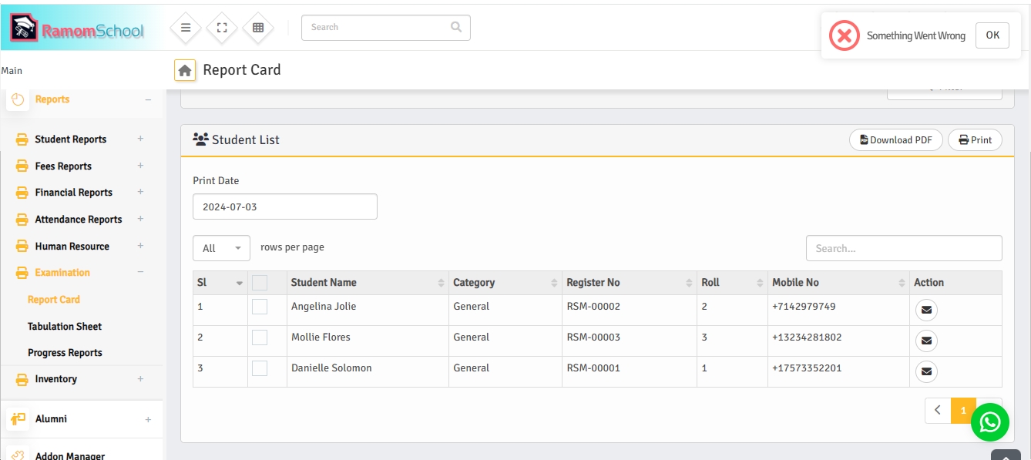Expand the Human Resource submenu
The image size is (1031, 460).
[140, 246]
